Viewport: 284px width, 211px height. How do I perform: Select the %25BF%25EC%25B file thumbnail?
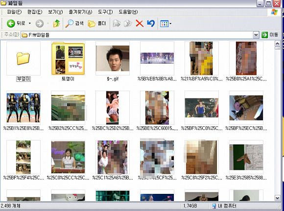point(246,108)
